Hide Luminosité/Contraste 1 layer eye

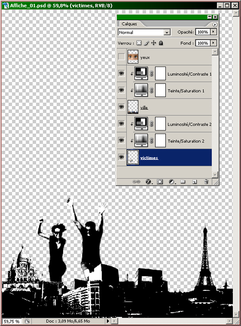click(121, 73)
